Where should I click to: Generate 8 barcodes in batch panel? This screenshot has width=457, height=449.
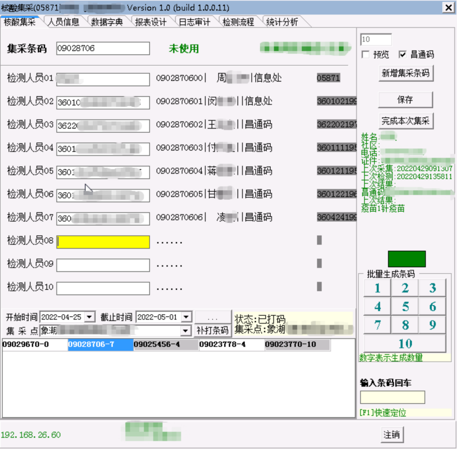[x=405, y=325]
